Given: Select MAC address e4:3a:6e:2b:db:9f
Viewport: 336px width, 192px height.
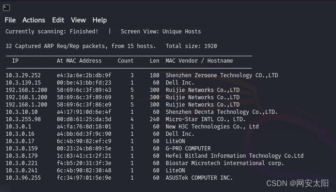Looking at the screenshot, I should pos(84,75).
